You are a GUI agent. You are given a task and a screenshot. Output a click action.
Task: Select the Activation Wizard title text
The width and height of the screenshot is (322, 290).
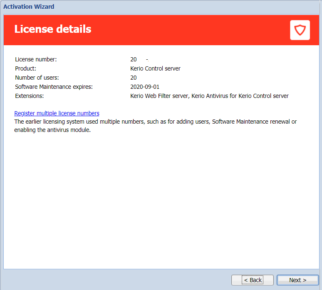[29, 7]
